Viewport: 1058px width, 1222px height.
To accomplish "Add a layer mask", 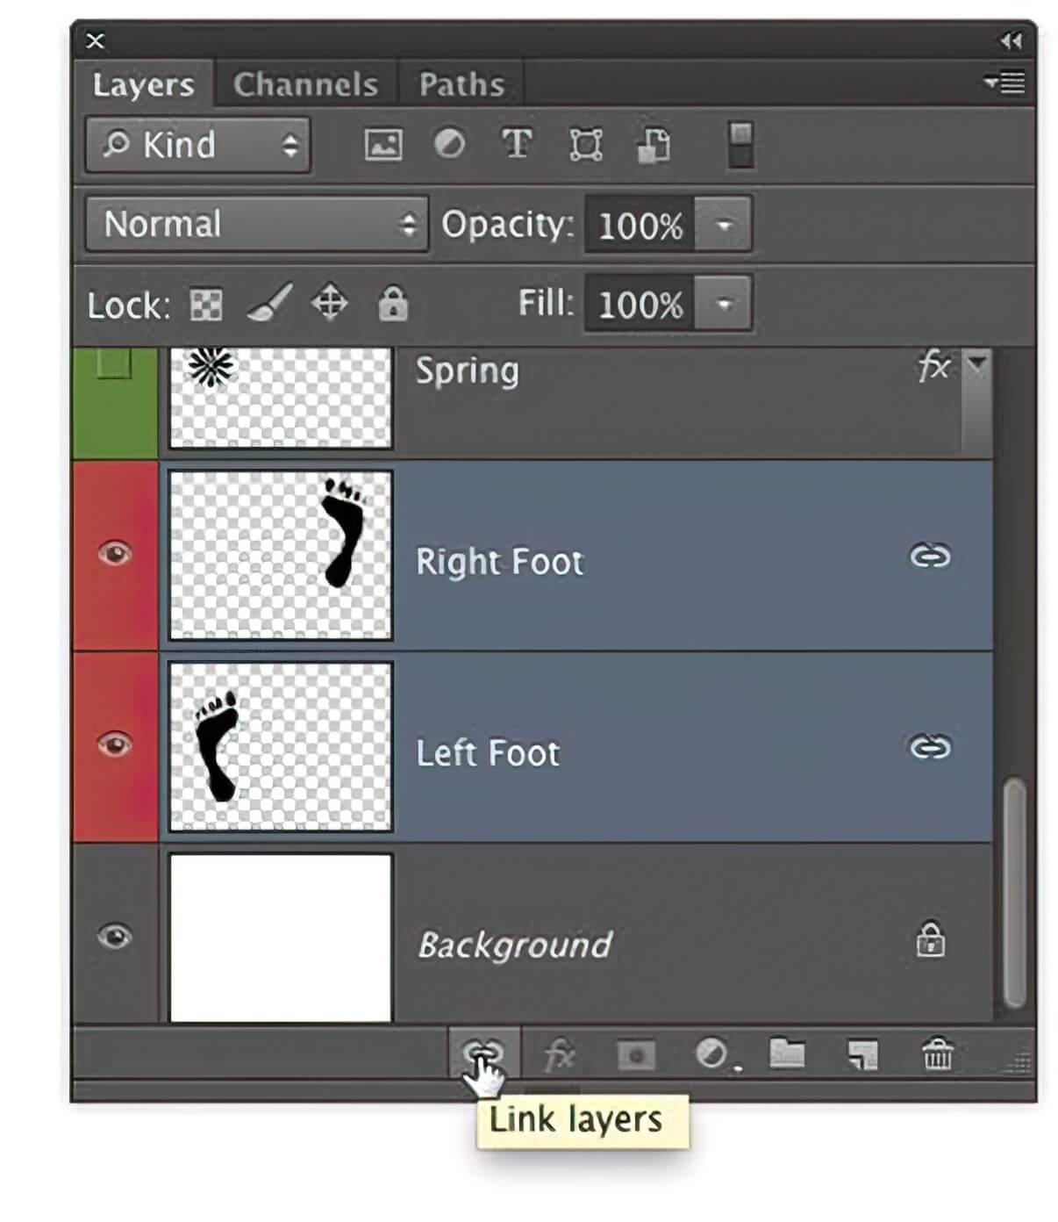I will (x=636, y=1054).
